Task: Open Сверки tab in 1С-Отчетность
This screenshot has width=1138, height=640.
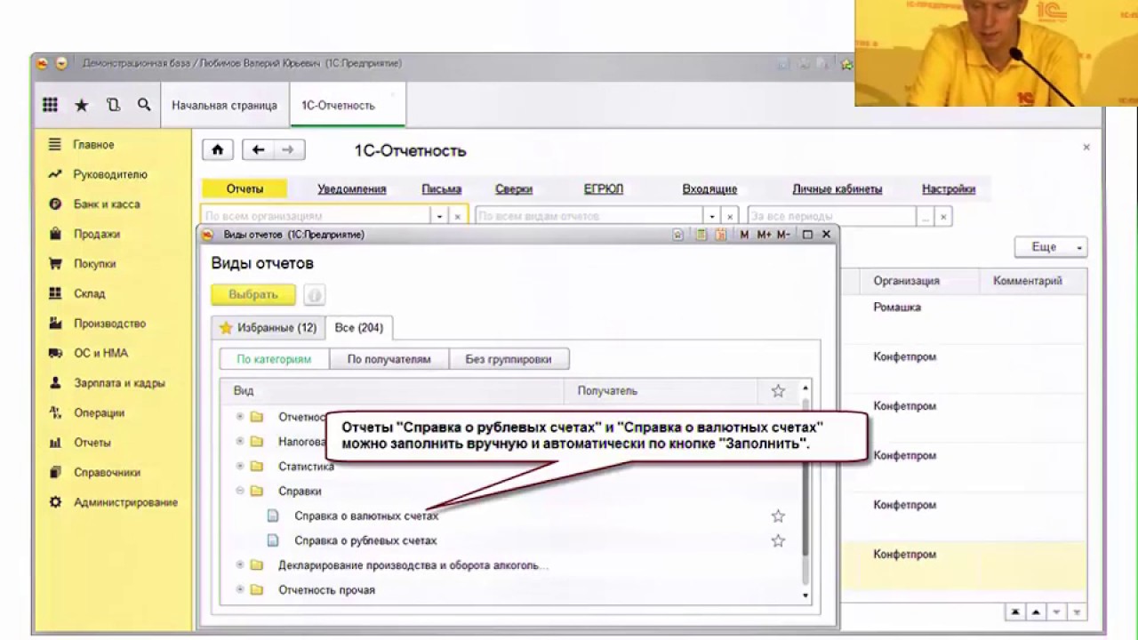Action: pyautogui.click(x=514, y=188)
